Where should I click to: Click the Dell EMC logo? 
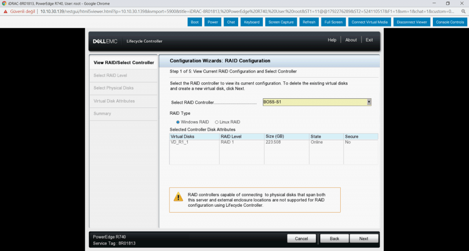click(105, 41)
